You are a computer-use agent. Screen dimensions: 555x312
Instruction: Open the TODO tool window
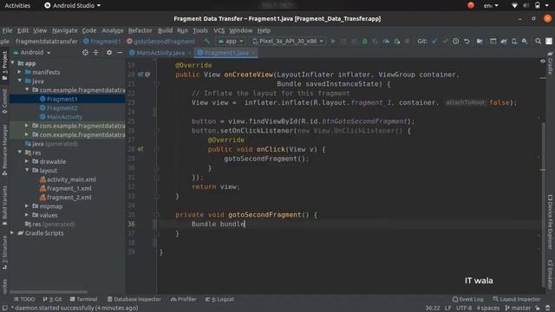click(x=24, y=299)
